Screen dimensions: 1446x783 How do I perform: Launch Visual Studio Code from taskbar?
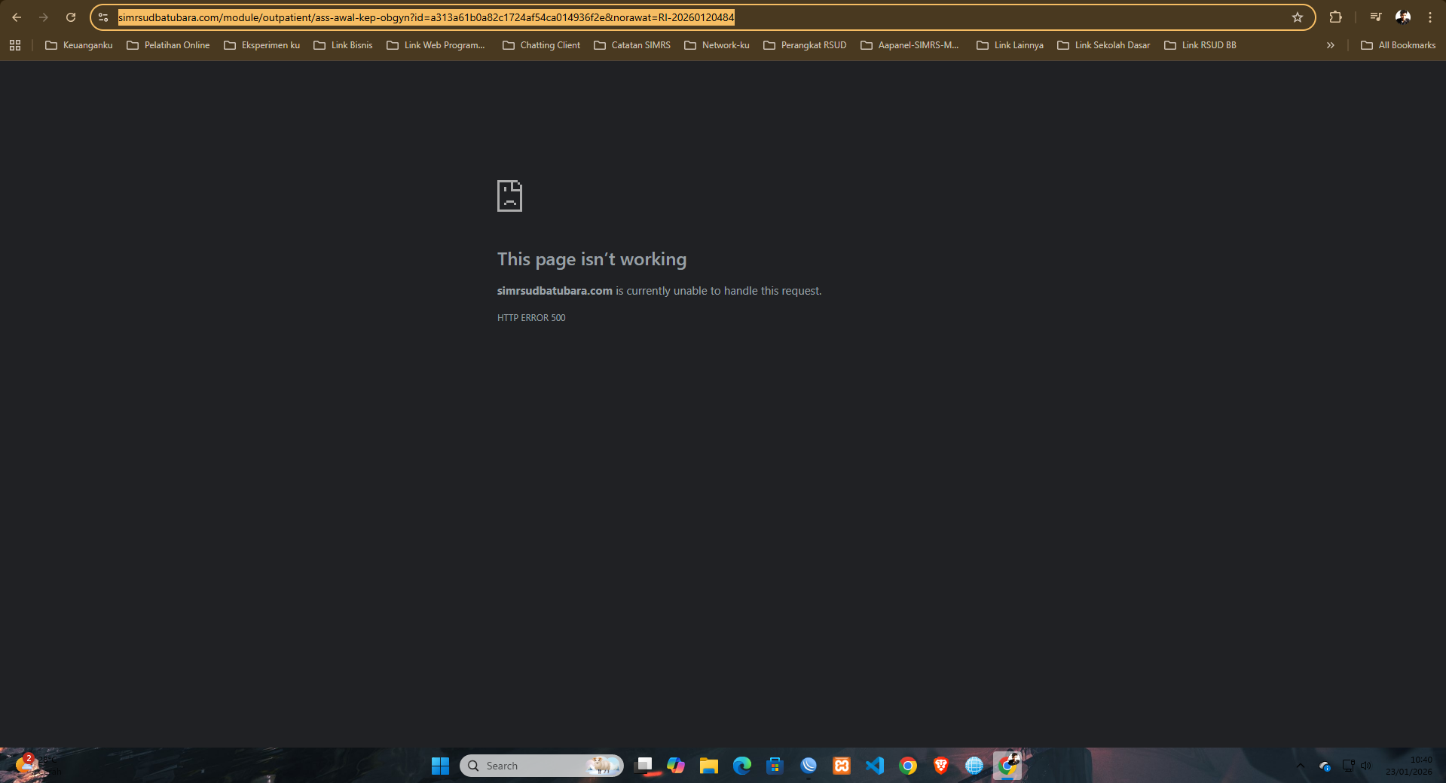click(x=874, y=766)
